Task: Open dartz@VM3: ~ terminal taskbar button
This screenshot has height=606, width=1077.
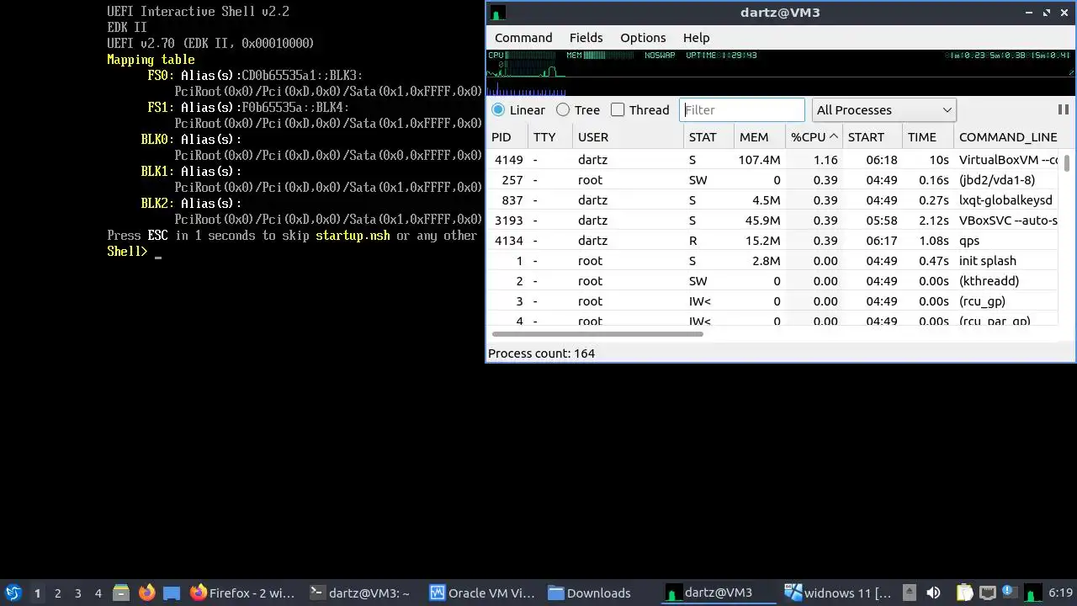Action: tap(360, 593)
